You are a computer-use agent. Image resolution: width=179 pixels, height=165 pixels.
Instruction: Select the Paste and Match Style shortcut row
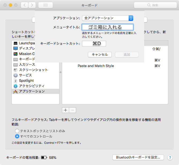pos(115,66)
